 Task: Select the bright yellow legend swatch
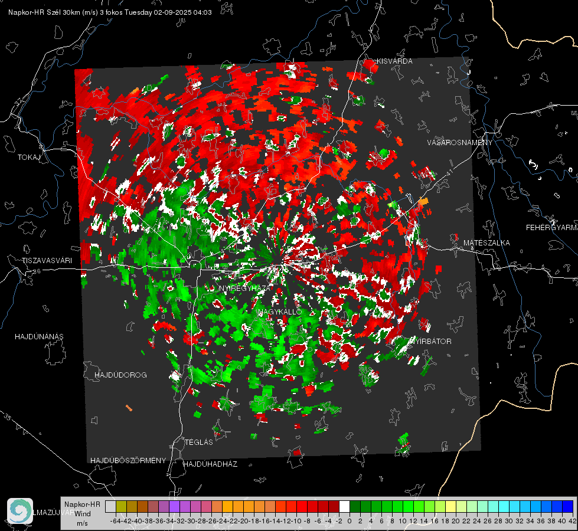coord(451,506)
